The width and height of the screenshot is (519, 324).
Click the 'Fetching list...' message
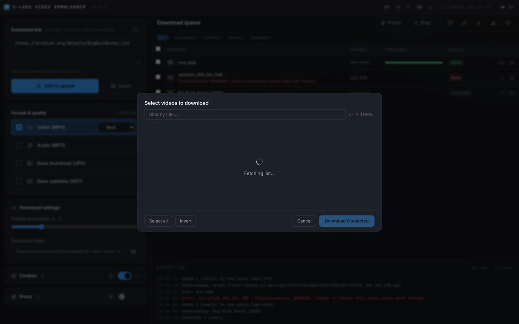coord(259,173)
